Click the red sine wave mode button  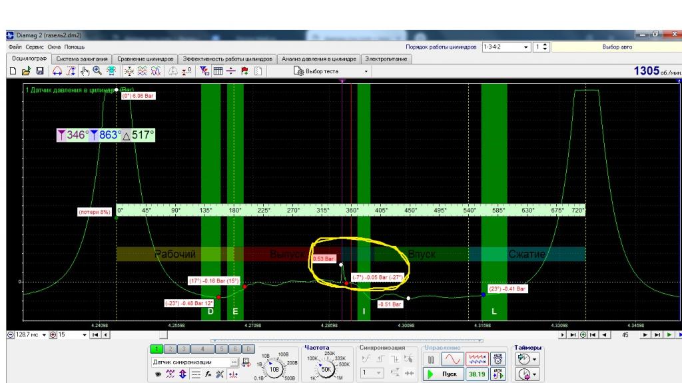point(452,360)
